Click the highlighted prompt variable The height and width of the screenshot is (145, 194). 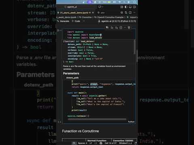(94, 84)
